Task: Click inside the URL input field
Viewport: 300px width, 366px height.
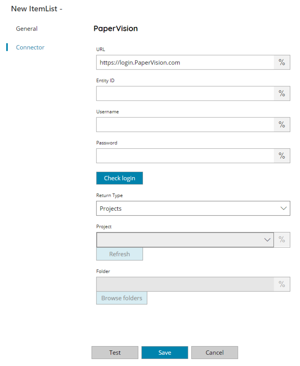Action: 184,62
